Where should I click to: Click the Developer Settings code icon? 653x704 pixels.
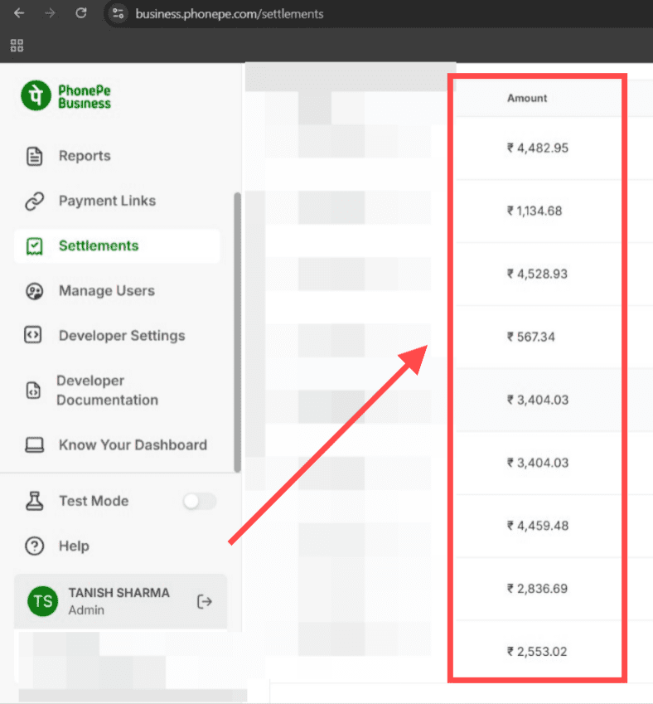[34, 336]
